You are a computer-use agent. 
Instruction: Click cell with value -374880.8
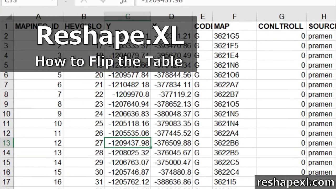(172, 172)
